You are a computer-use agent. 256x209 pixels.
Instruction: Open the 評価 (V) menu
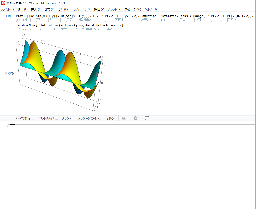click(x=99, y=9)
